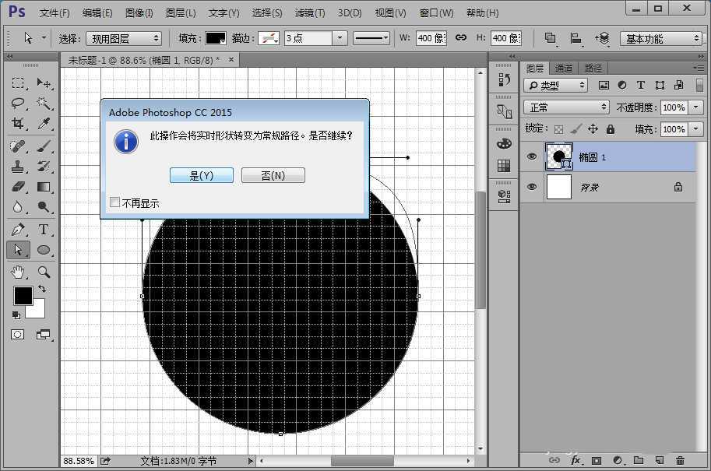Click the delete layer trash icon
Screen dimensions: 711x471
[680, 461]
